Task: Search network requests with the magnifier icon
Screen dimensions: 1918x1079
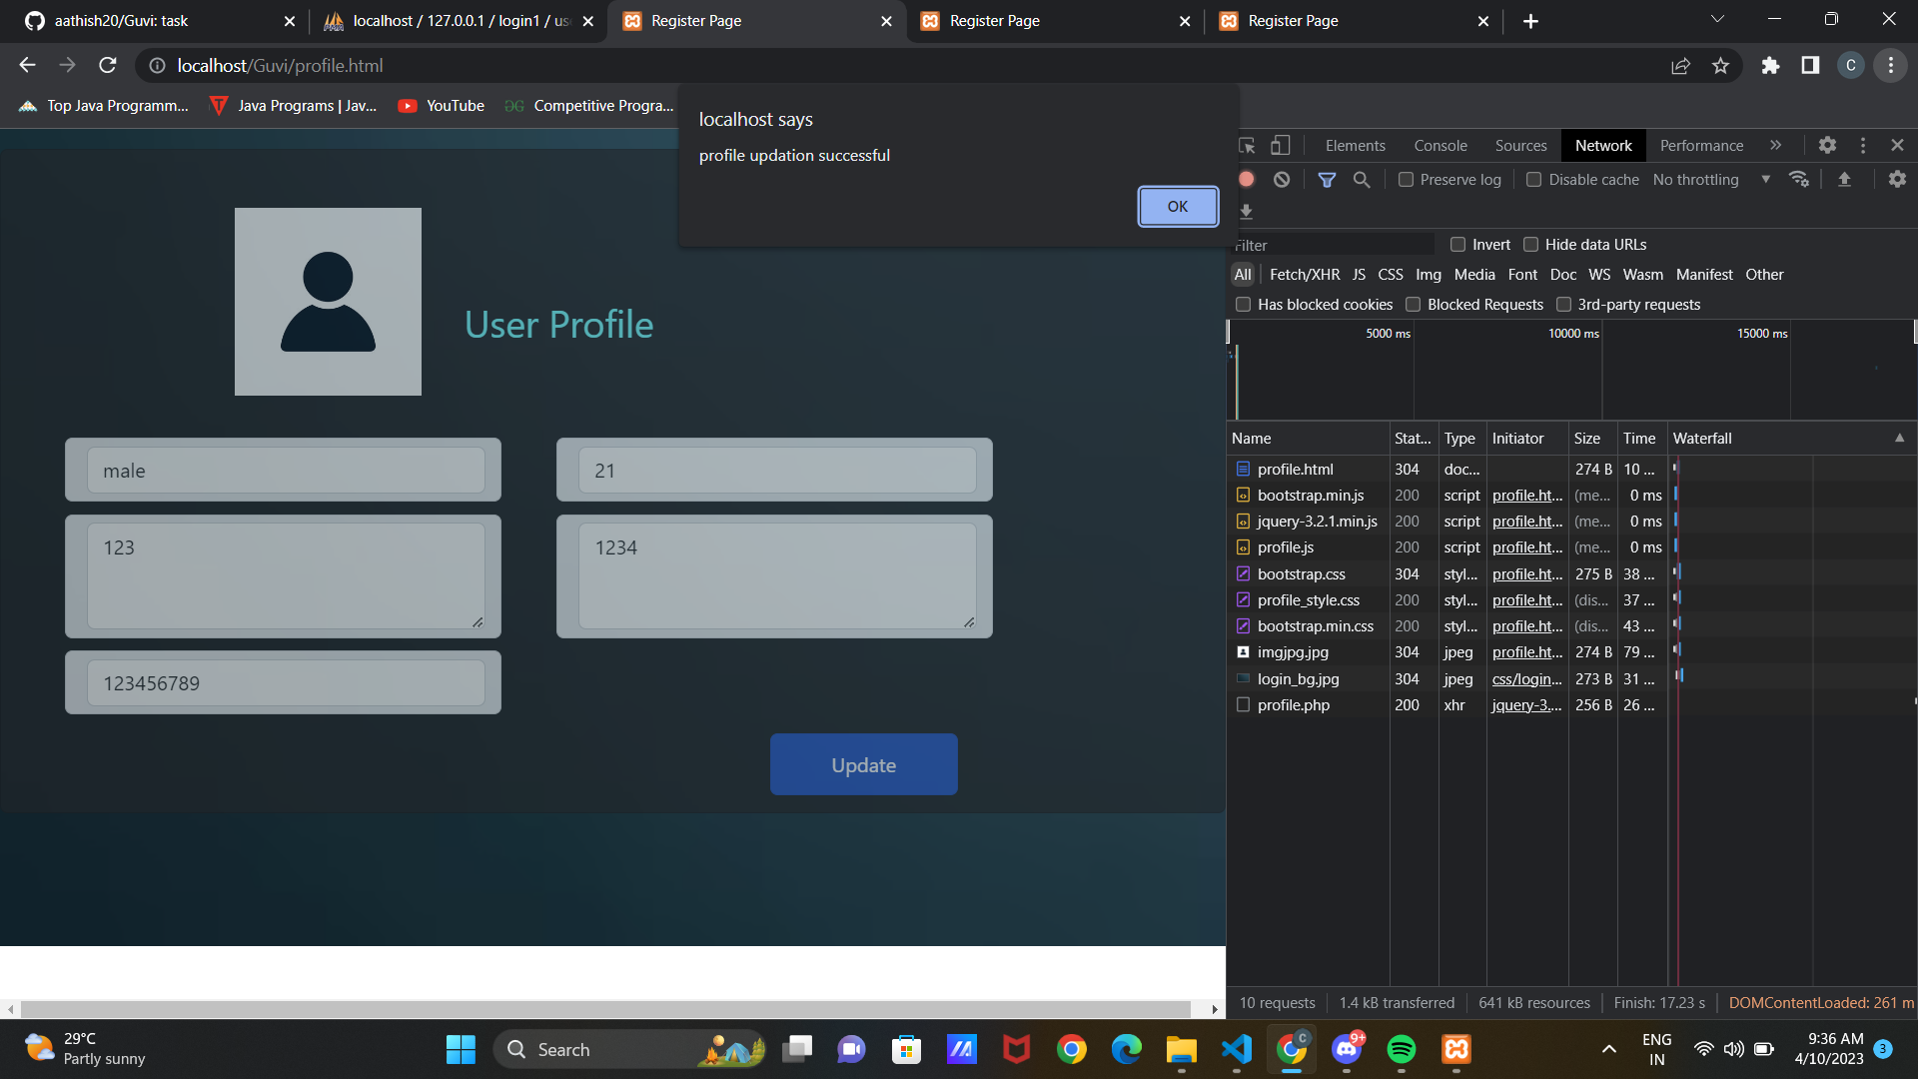Action: pyautogui.click(x=1362, y=179)
